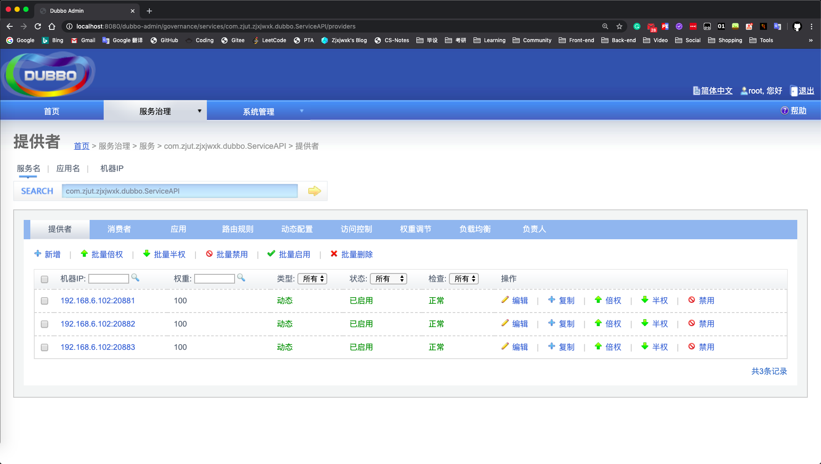Click double weight up arrow for 192.168.6.102:20881
Screen dimensions: 821x464
[598, 300]
